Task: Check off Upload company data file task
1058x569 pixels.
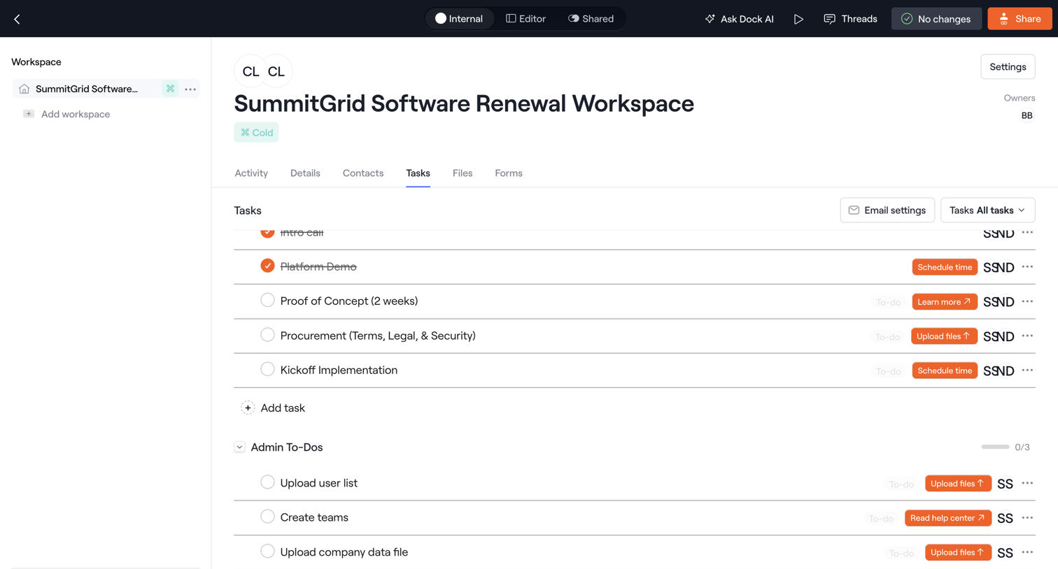Action: [267, 551]
